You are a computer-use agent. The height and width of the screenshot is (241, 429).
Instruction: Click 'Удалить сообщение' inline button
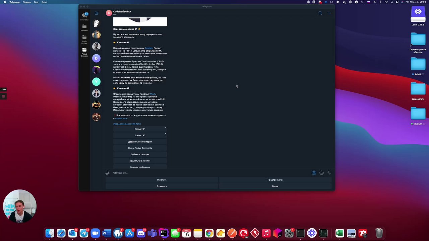pyautogui.click(x=140, y=167)
